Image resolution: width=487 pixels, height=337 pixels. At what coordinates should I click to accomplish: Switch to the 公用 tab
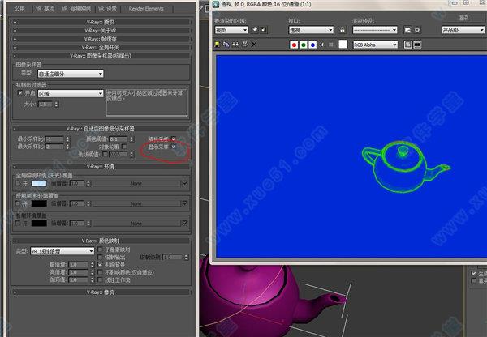[19, 9]
